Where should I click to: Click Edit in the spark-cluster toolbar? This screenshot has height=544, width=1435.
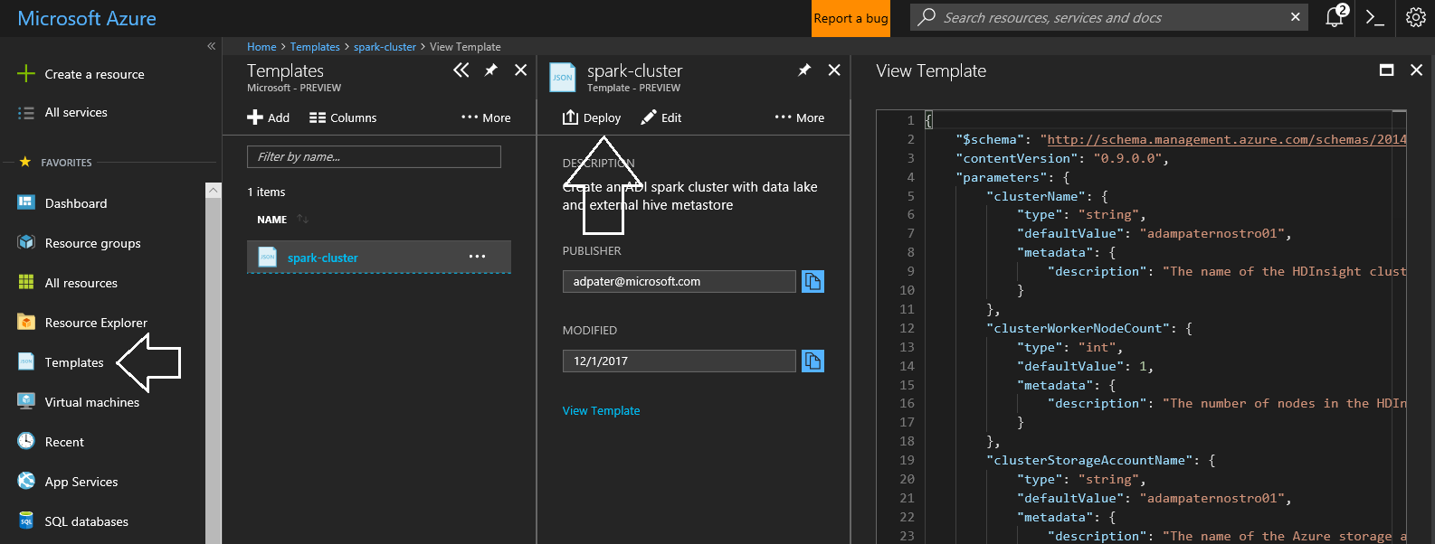[661, 117]
